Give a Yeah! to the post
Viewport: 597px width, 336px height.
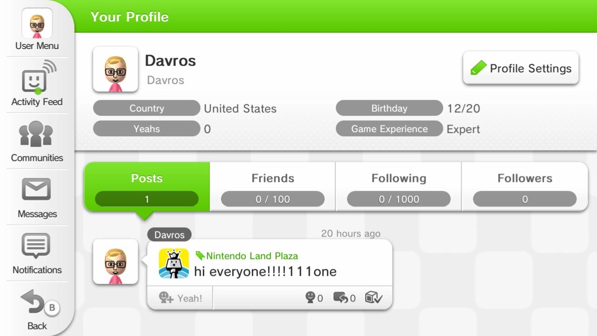tap(180, 298)
